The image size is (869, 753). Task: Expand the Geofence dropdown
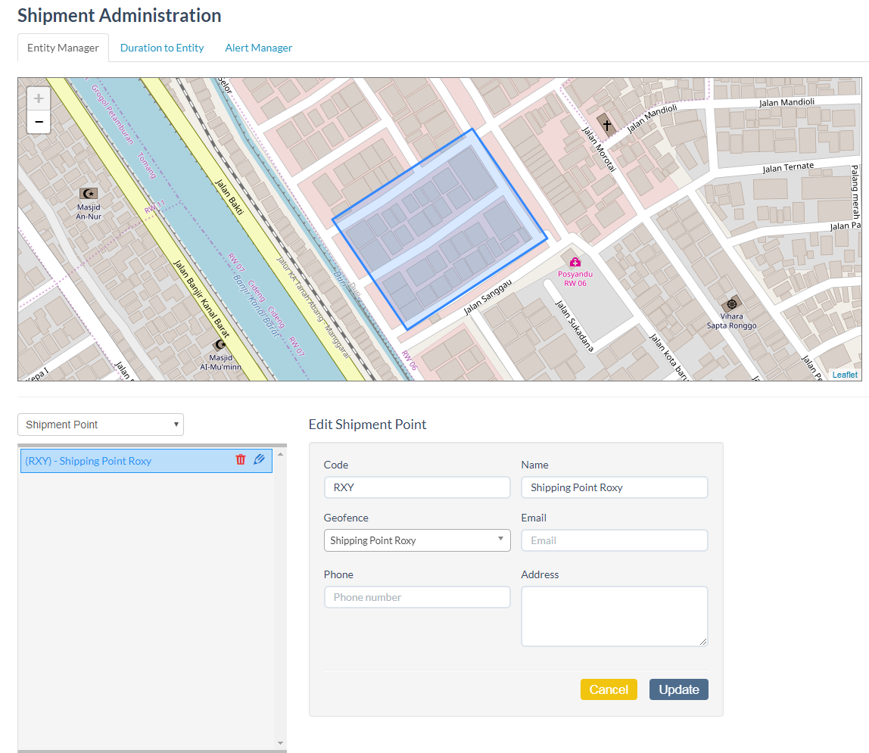417,540
